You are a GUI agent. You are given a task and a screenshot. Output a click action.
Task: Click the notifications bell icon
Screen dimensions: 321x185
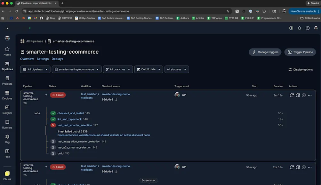point(299,28)
